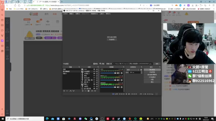This screenshot has width=216, height=121.
Task: Open the 帮助(H) menu in OBS
Action: click(108, 14)
